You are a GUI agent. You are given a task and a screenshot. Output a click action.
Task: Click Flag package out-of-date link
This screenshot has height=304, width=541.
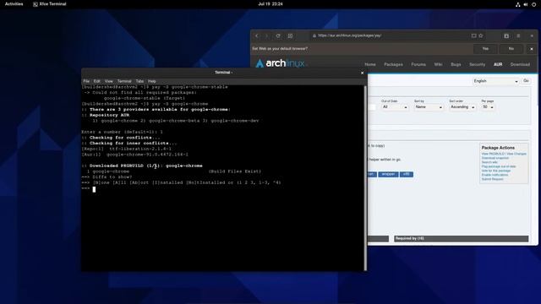(x=499, y=166)
